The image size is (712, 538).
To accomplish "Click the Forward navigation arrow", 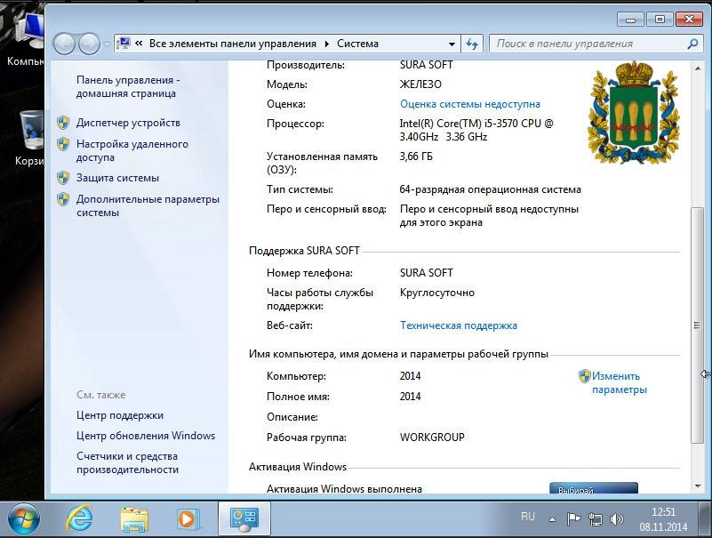I will 89,44.
